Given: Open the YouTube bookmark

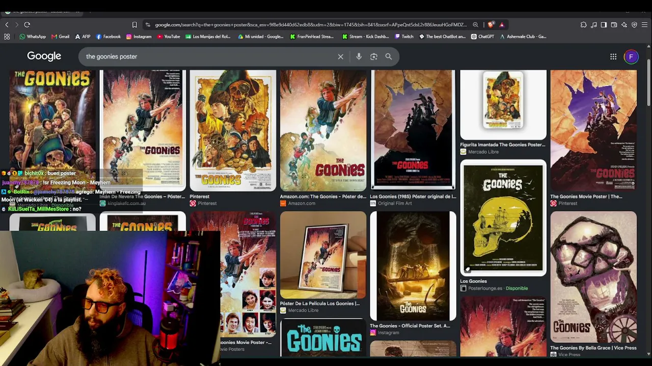Looking at the screenshot, I should point(169,37).
